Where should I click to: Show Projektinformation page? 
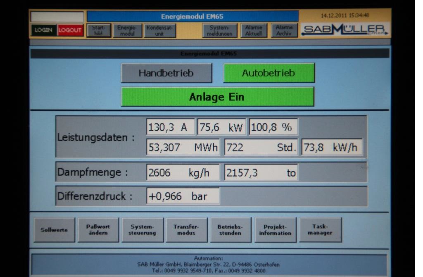pyautogui.click(x=276, y=230)
